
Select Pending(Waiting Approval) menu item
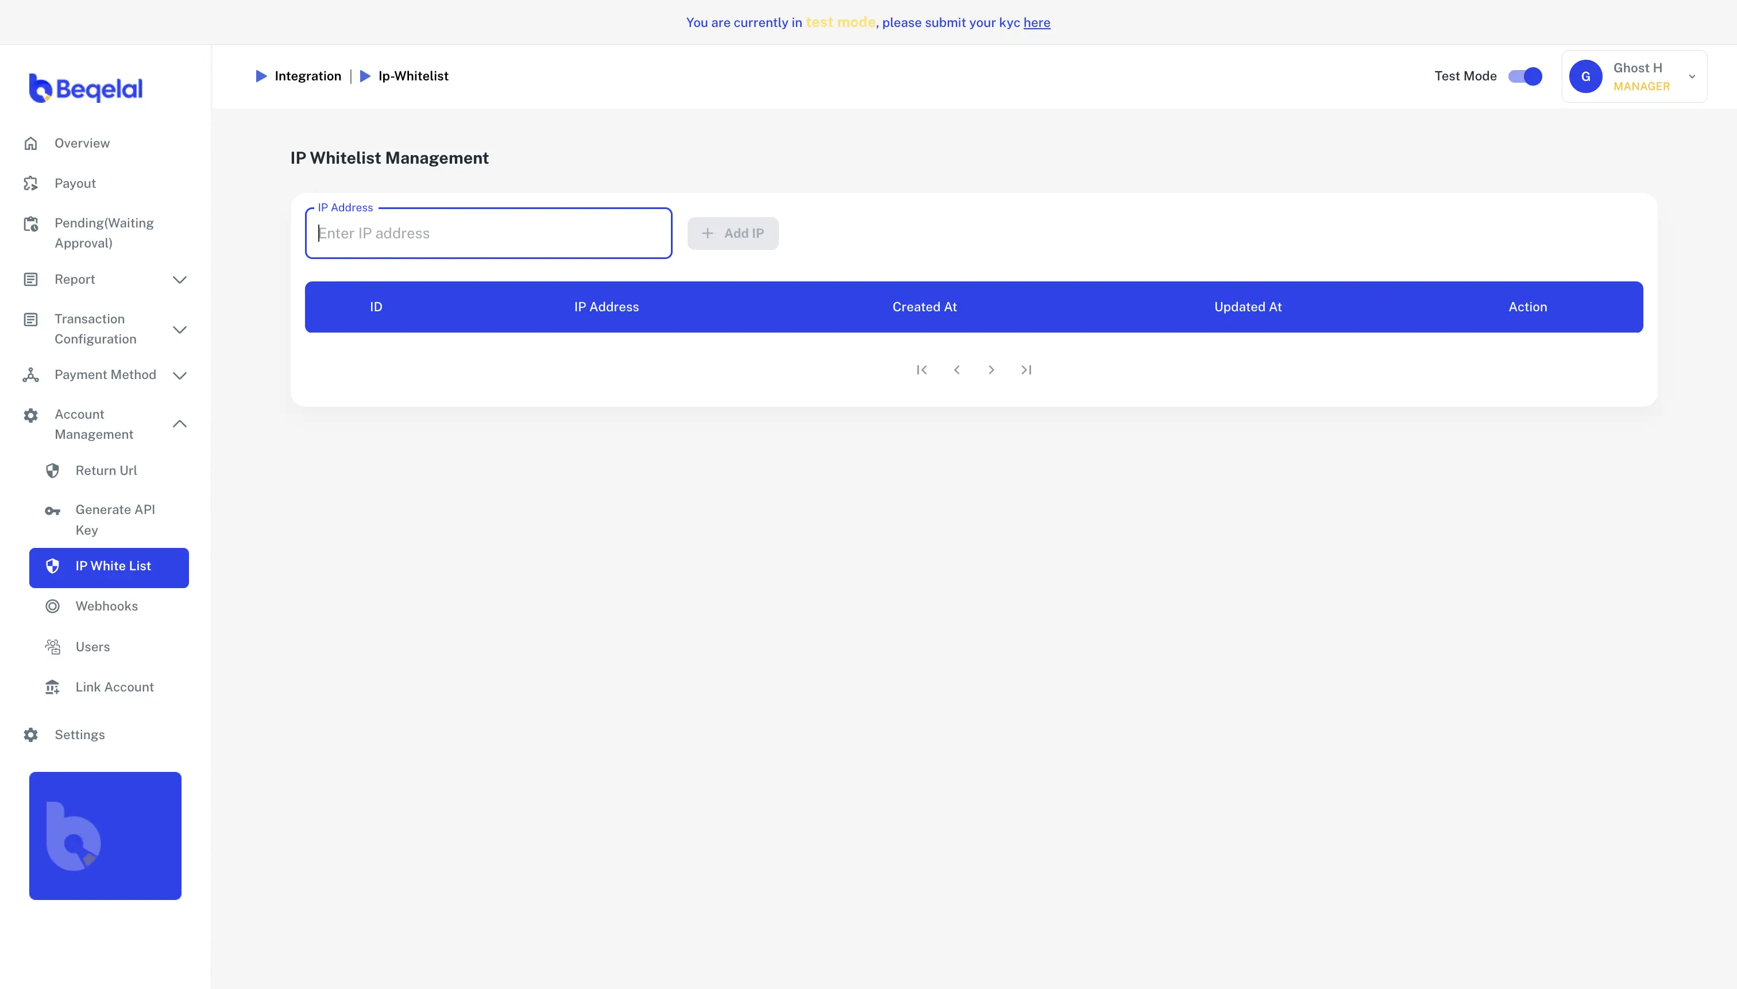(x=104, y=233)
